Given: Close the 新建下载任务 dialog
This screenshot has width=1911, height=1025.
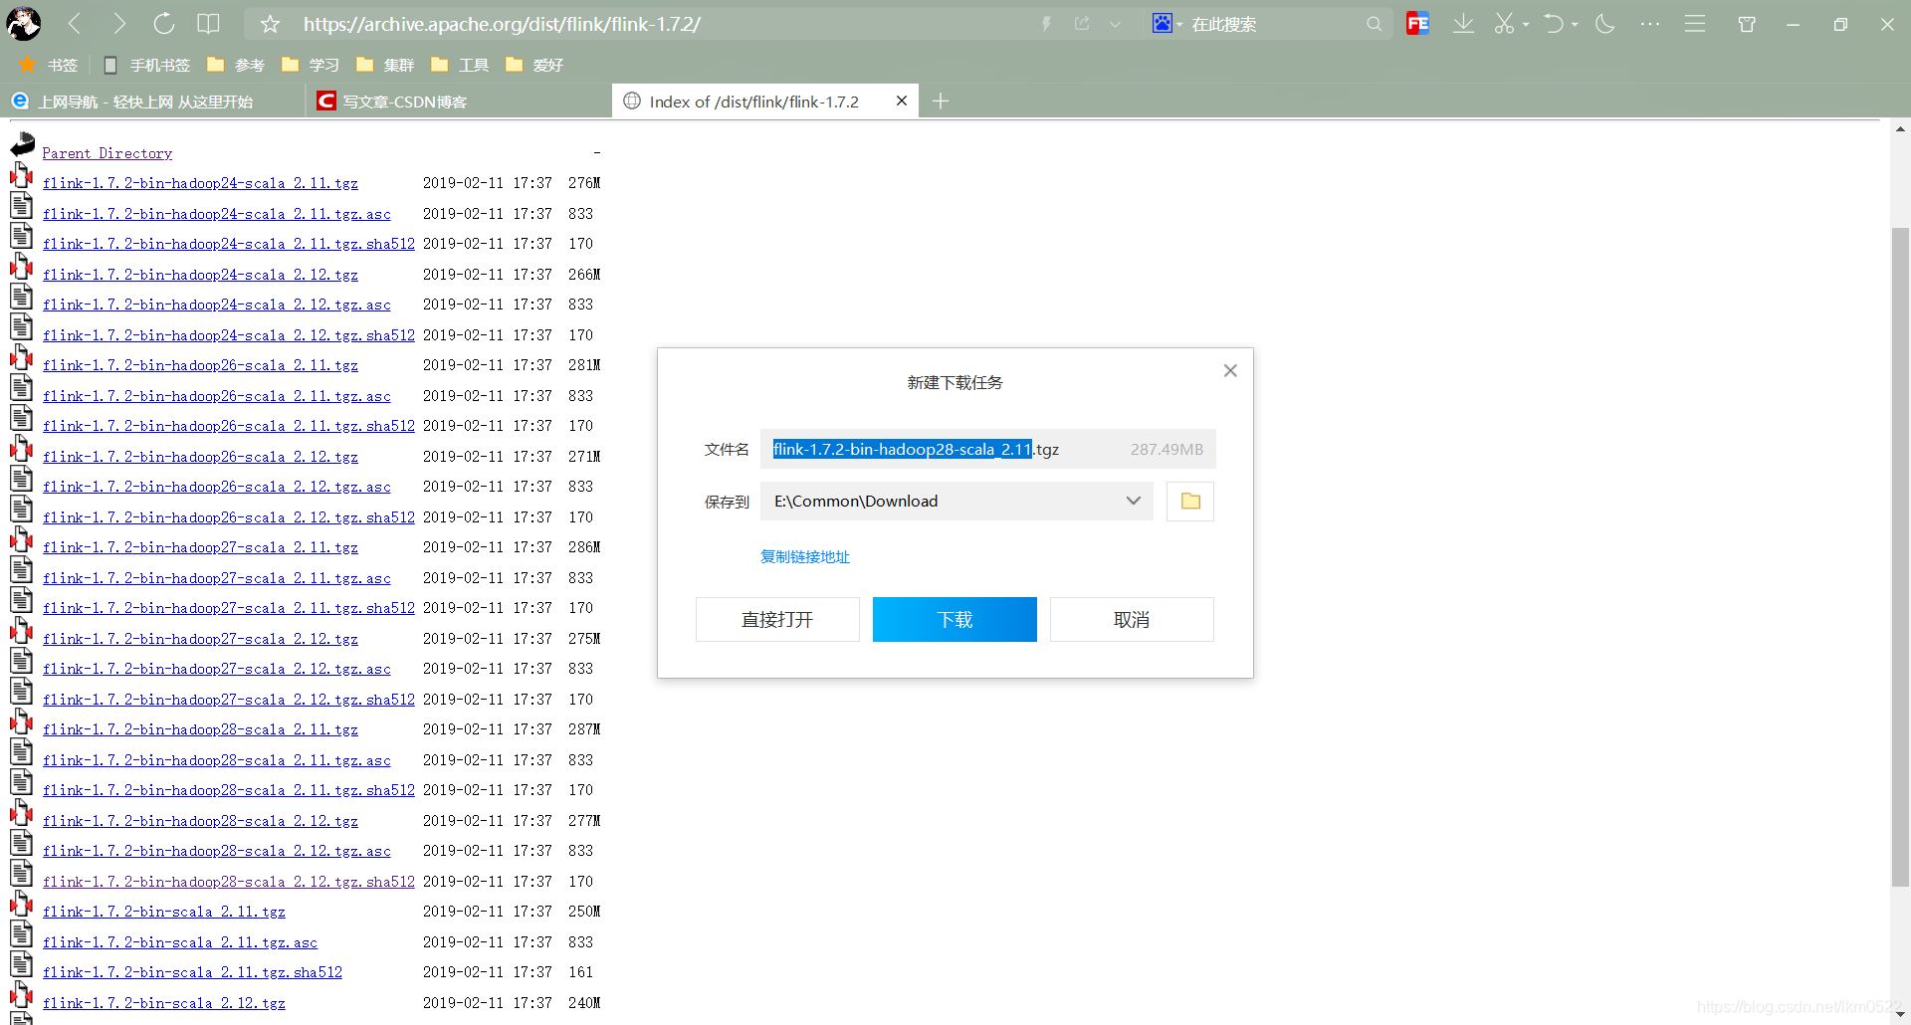Looking at the screenshot, I should point(1230,370).
